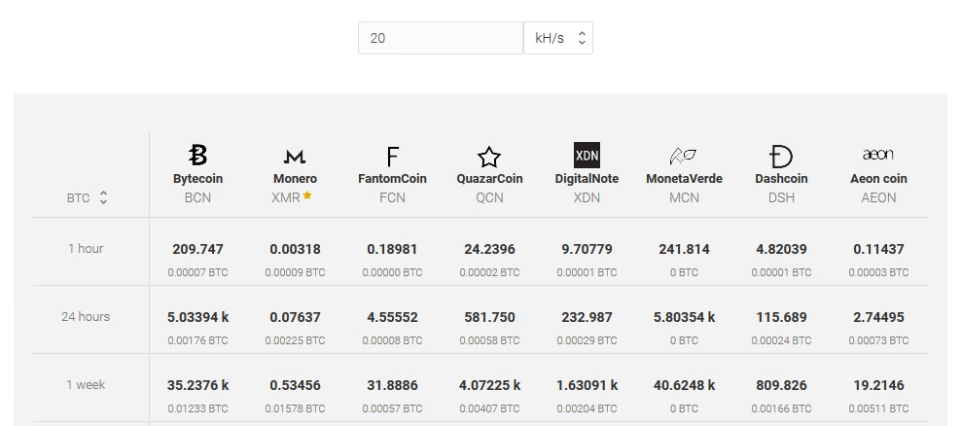The image size is (961, 426).
Task: Click Aeon 1 week 0.00511 BTC
Action: (878, 408)
